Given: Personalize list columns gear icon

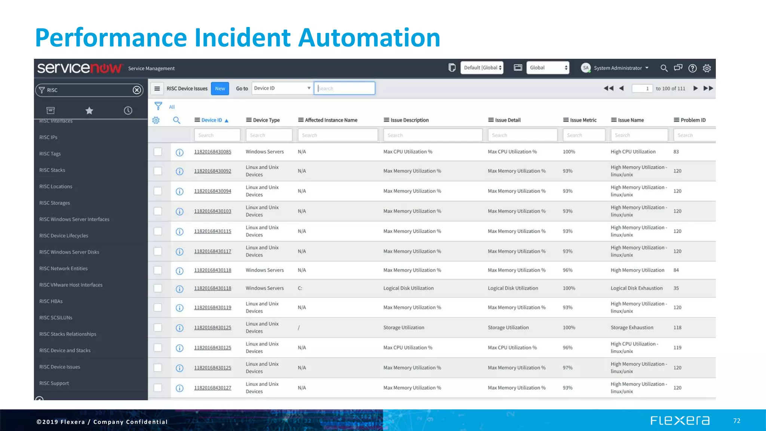Looking at the screenshot, I should [156, 120].
